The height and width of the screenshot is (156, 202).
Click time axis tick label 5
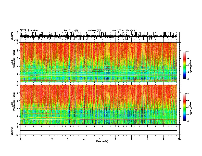[x=100, y=139]
